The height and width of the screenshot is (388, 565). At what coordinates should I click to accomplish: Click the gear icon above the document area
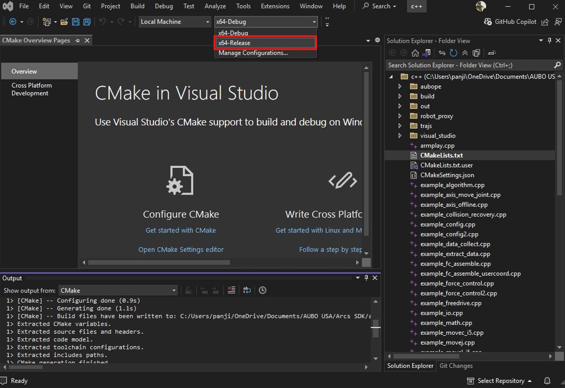[x=377, y=40]
